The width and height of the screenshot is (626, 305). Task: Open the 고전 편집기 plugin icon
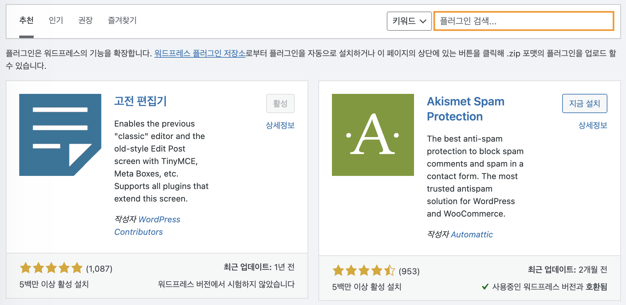coord(60,135)
